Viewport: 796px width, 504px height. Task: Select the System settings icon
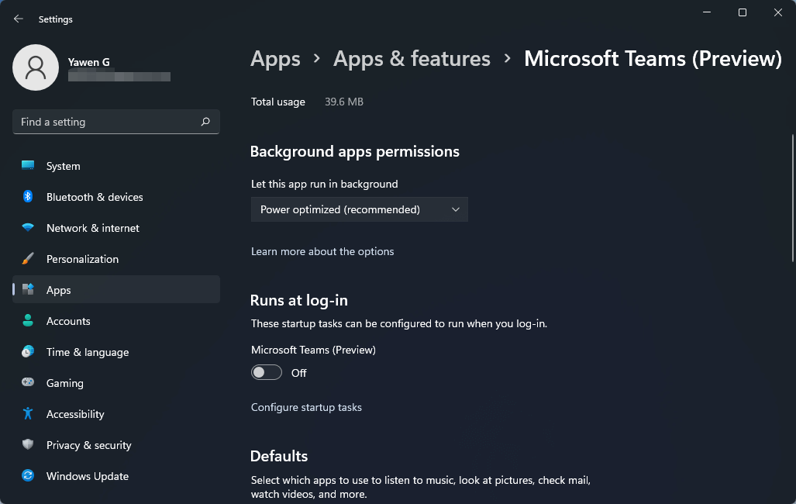click(x=28, y=165)
